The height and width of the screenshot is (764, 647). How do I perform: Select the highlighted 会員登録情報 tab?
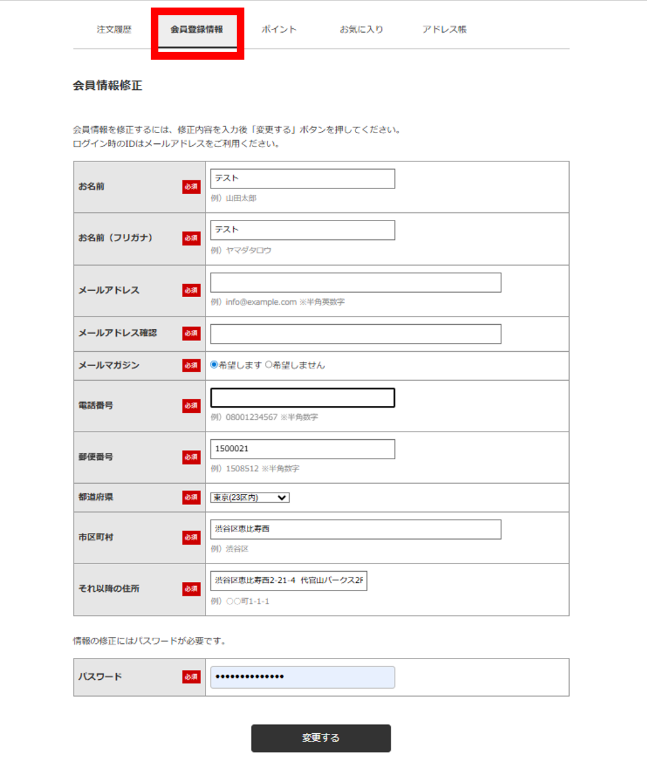tap(197, 29)
